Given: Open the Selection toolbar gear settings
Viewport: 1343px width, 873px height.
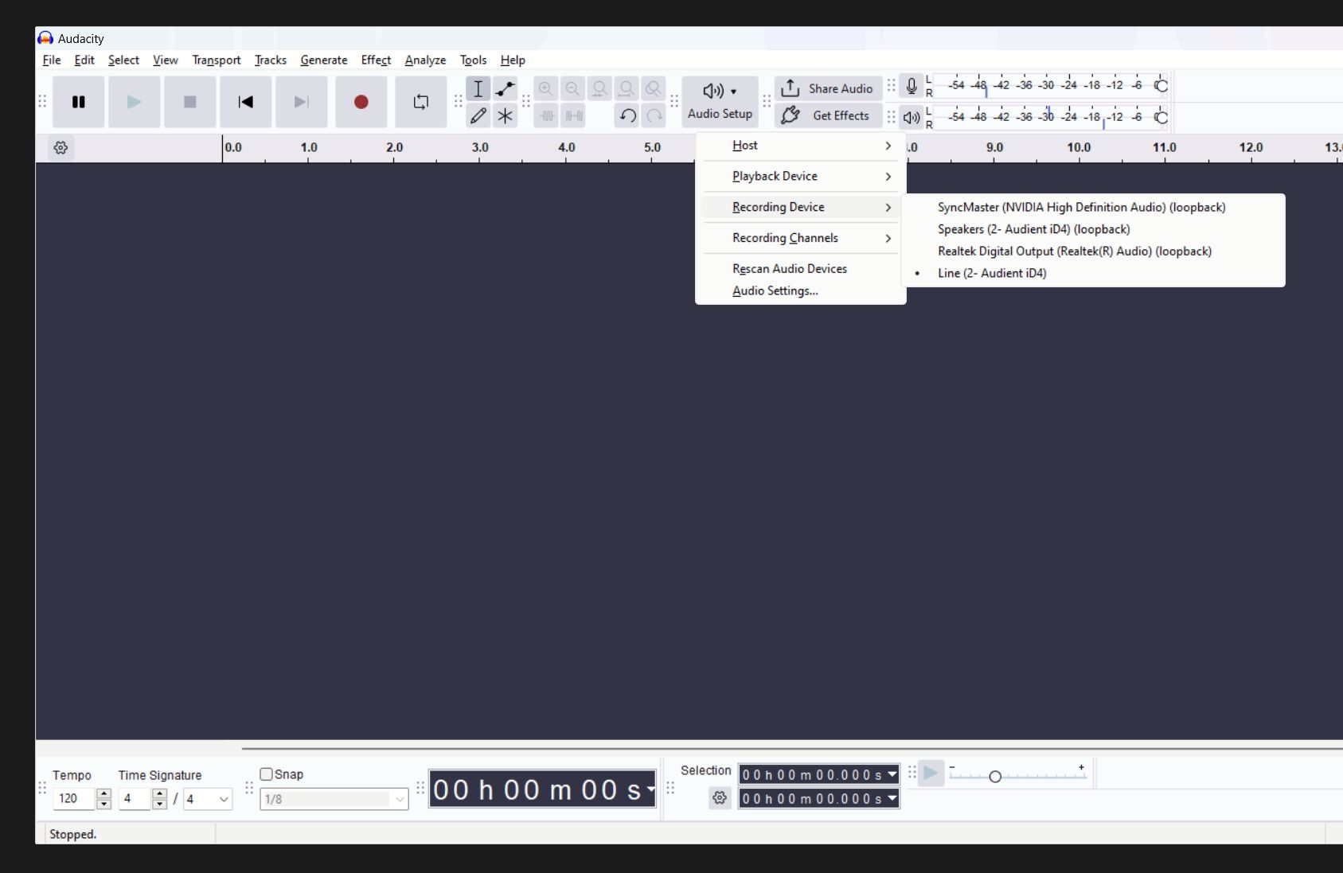Looking at the screenshot, I should click(x=720, y=797).
